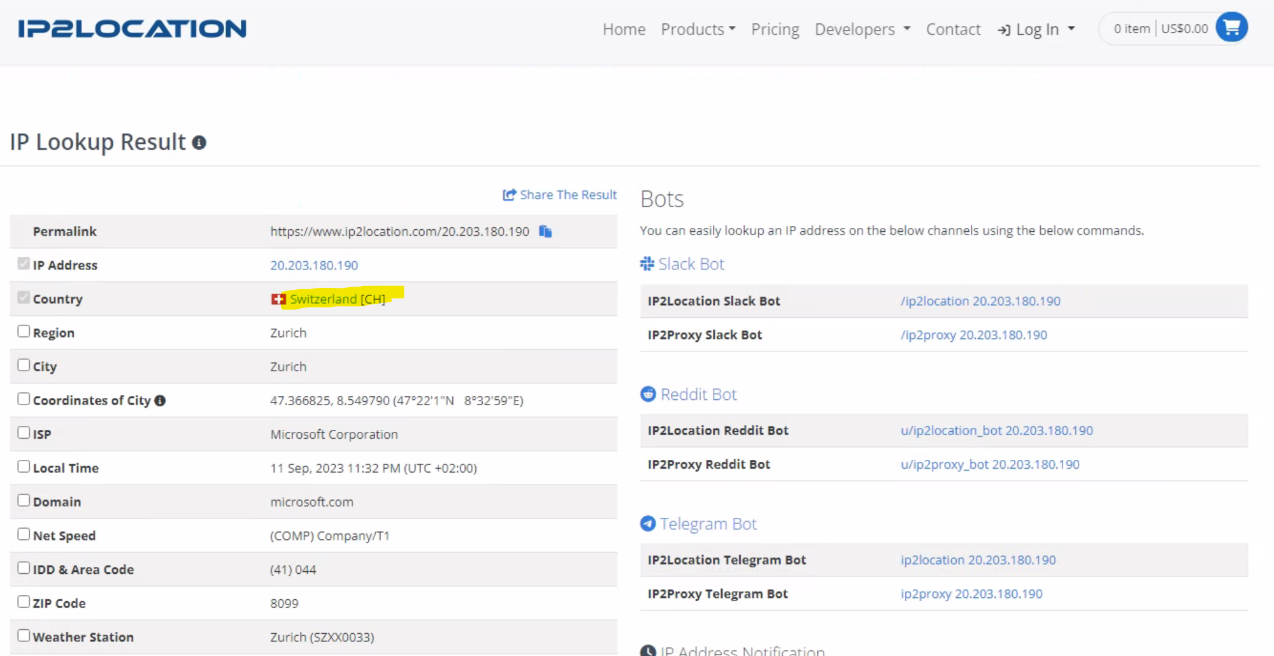
Task: Open the 20.203.180.190 IP Address link
Action: pyautogui.click(x=314, y=265)
